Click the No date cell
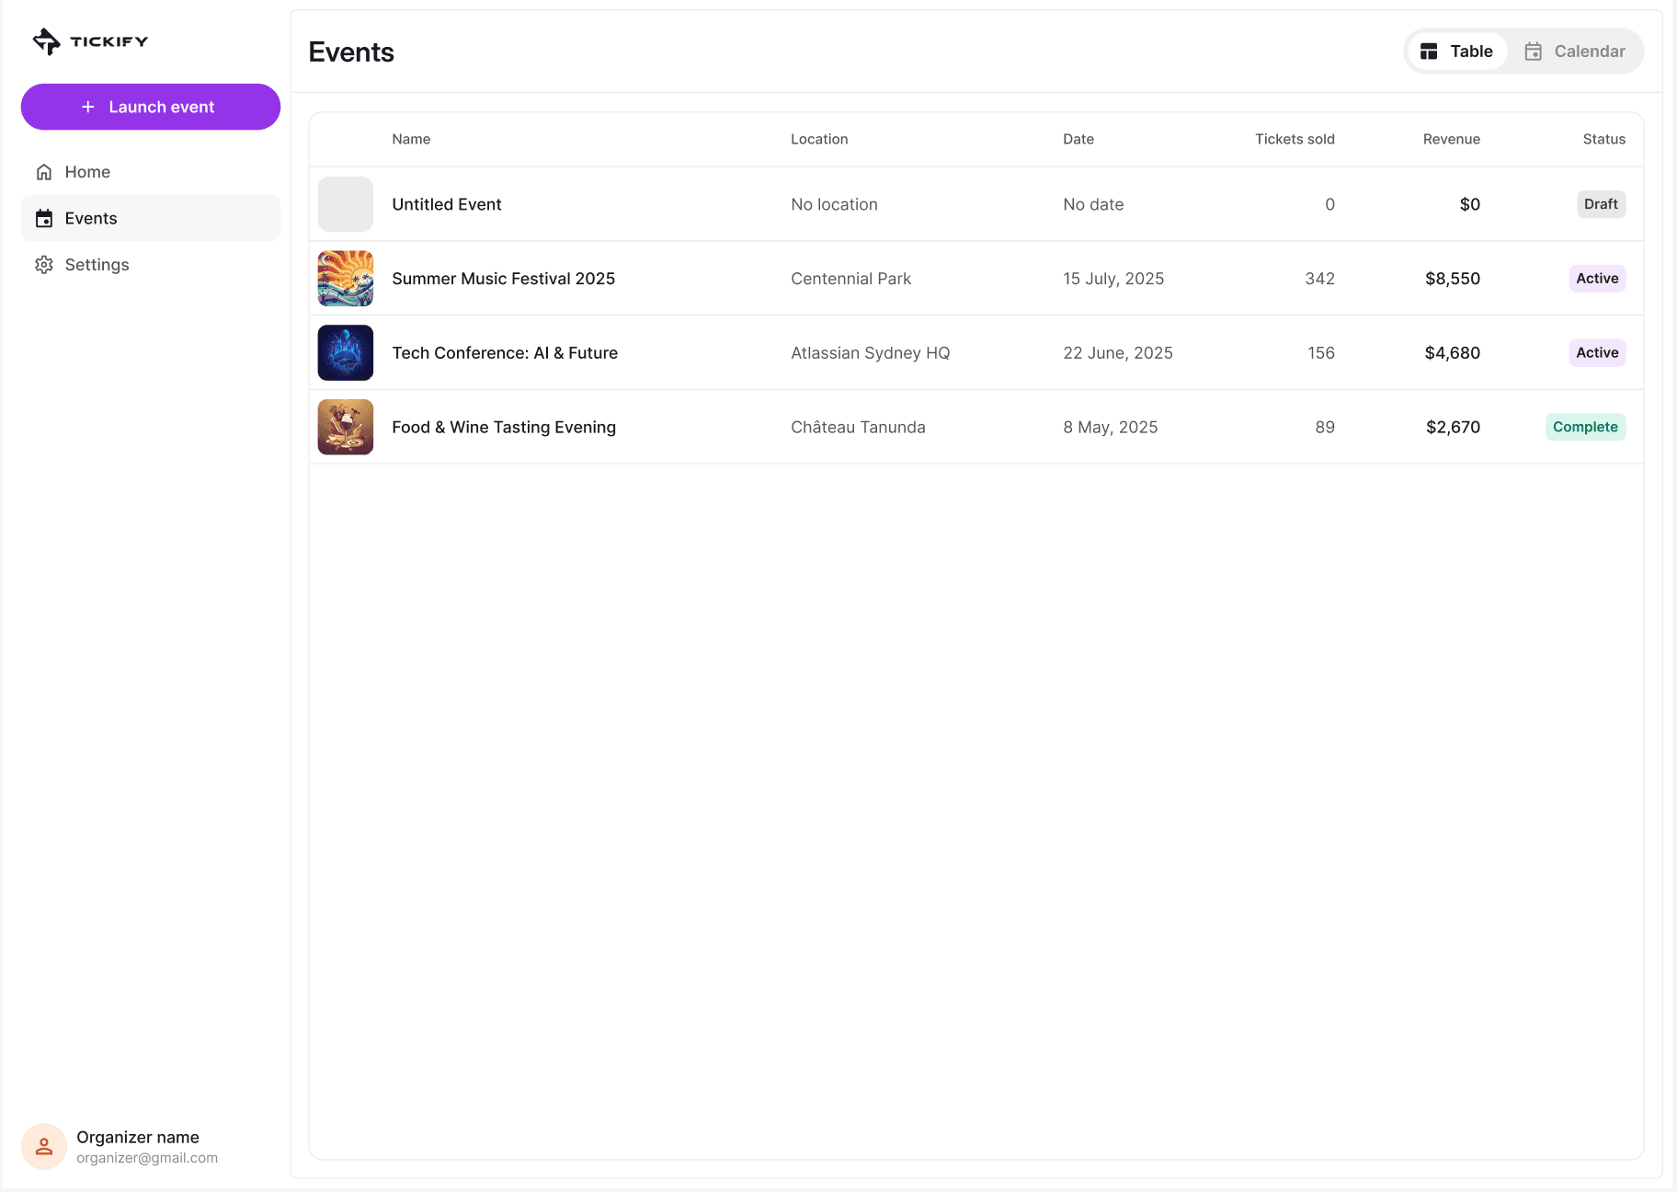 click(x=1093, y=204)
